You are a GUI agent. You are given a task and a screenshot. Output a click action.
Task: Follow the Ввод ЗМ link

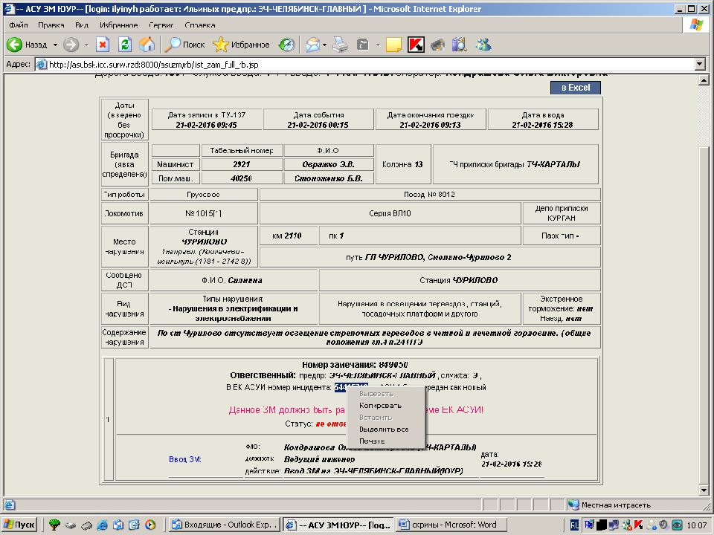point(185,459)
